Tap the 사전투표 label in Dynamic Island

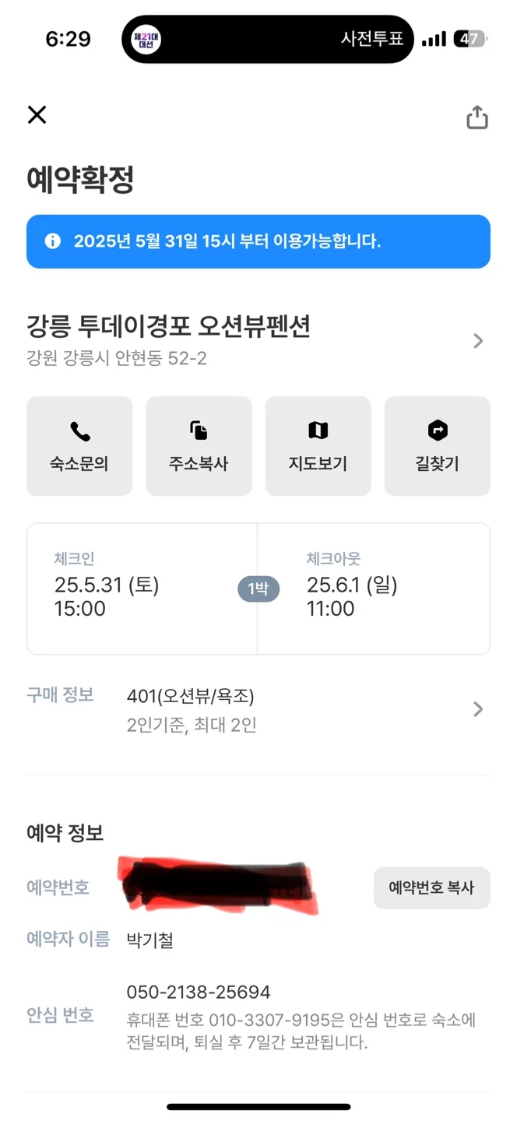click(x=372, y=39)
